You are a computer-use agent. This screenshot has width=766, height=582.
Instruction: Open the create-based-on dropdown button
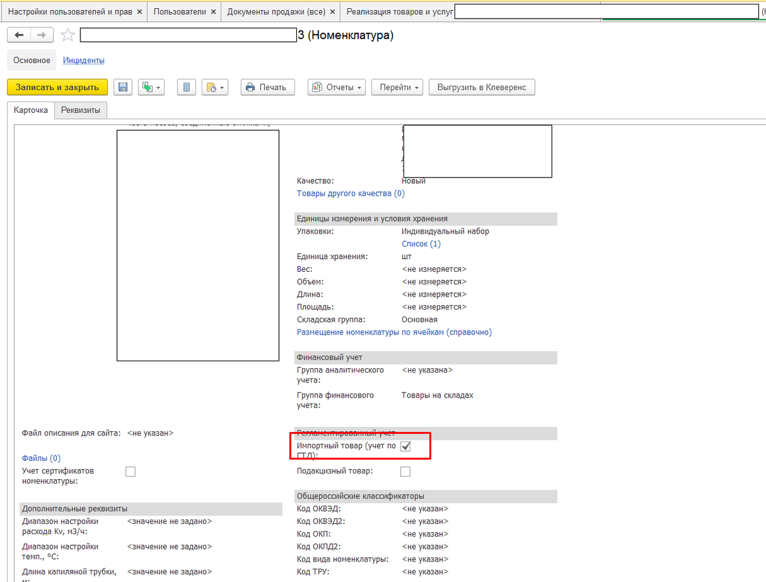(152, 87)
